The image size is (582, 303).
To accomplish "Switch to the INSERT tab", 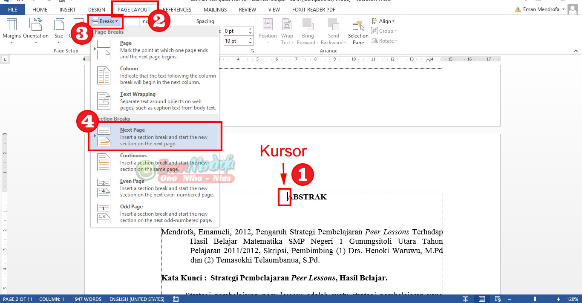I will click(68, 9).
